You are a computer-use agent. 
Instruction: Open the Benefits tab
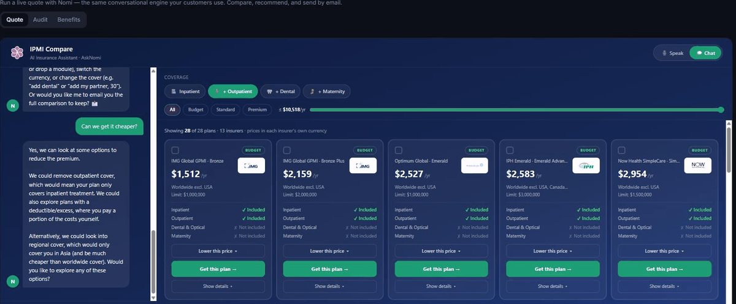point(69,20)
